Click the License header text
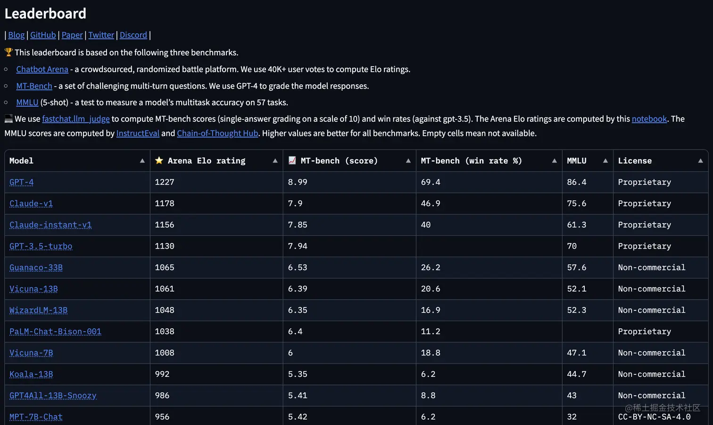This screenshot has height=425, width=713. (635, 161)
